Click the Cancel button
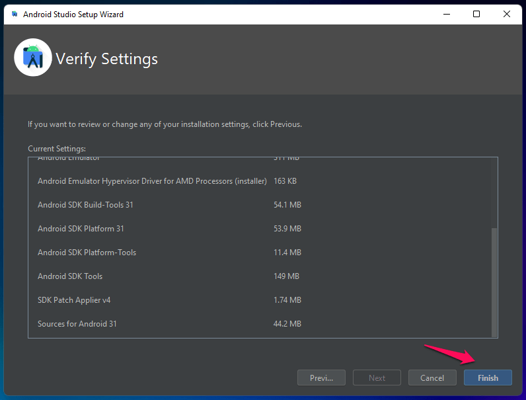 point(432,378)
